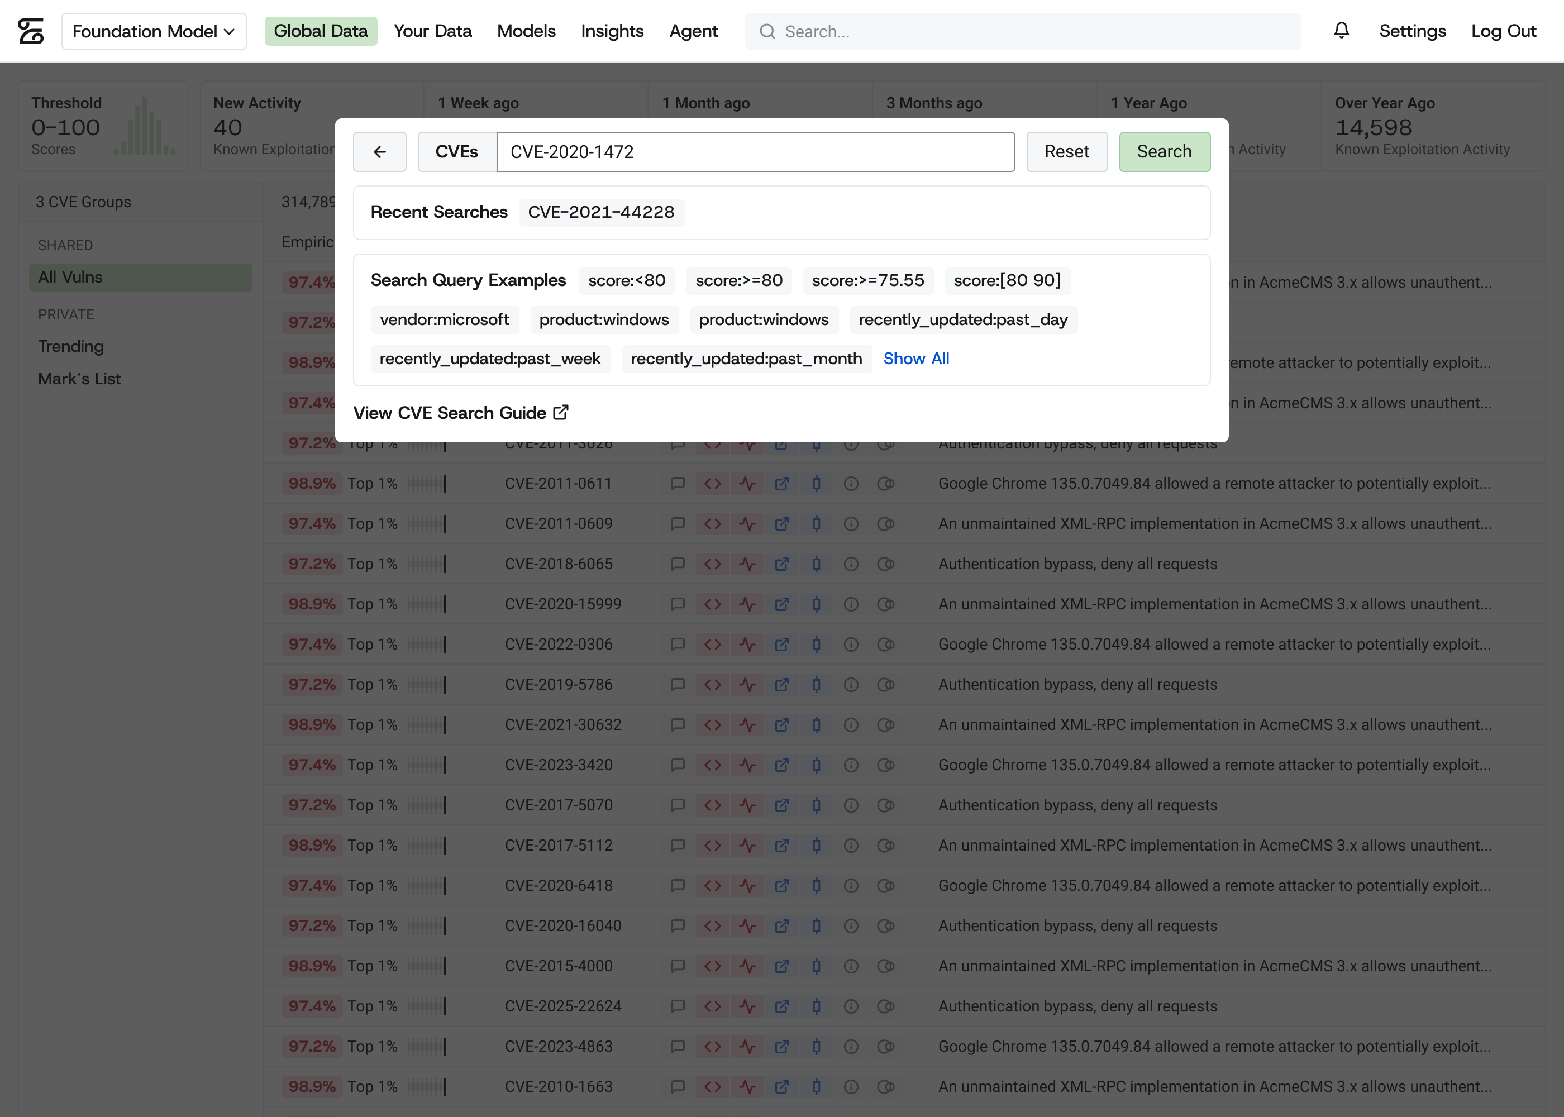This screenshot has height=1117, width=1564.
Task: Click the CVEs label button
Action: click(x=457, y=151)
